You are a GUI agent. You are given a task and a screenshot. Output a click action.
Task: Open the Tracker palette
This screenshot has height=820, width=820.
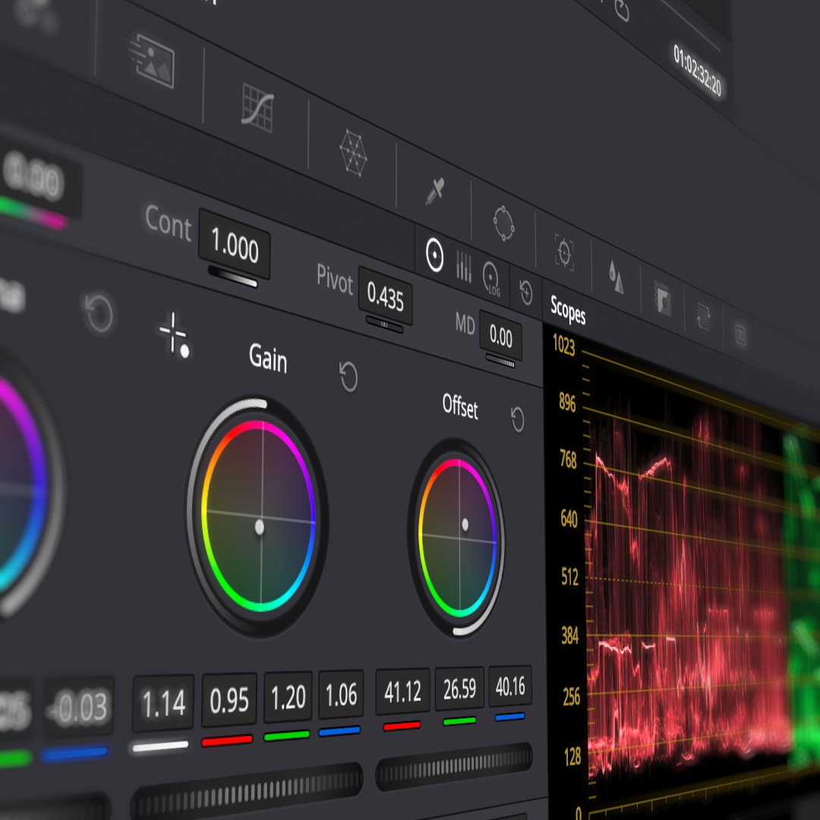pos(564,253)
